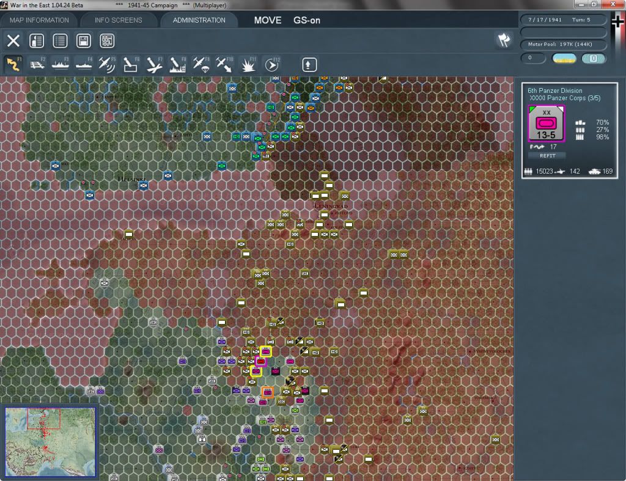Image resolution: width=626 pixels, height=481 pixels.
Task: Click the 27% value in the unit panel
Action: (602, 130)
